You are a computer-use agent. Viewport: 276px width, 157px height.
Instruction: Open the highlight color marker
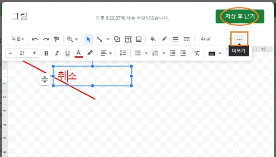pyautogui.click(x=90, y=53)
